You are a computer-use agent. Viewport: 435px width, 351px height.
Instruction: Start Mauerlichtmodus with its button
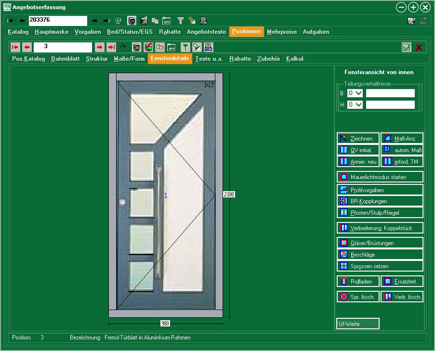click(x=380, y=177)
